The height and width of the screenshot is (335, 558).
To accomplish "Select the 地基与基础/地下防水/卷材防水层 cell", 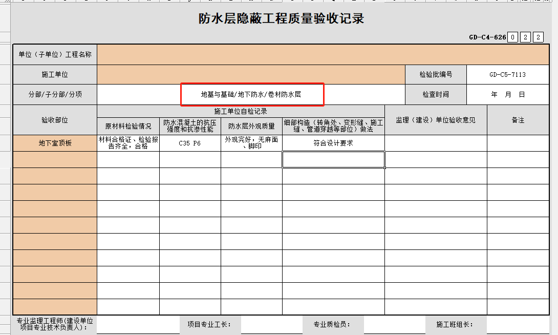I will pos(251,95).
